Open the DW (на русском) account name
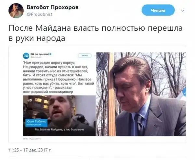The width and height of the screenshot is (195, 160). click(40, 54)
